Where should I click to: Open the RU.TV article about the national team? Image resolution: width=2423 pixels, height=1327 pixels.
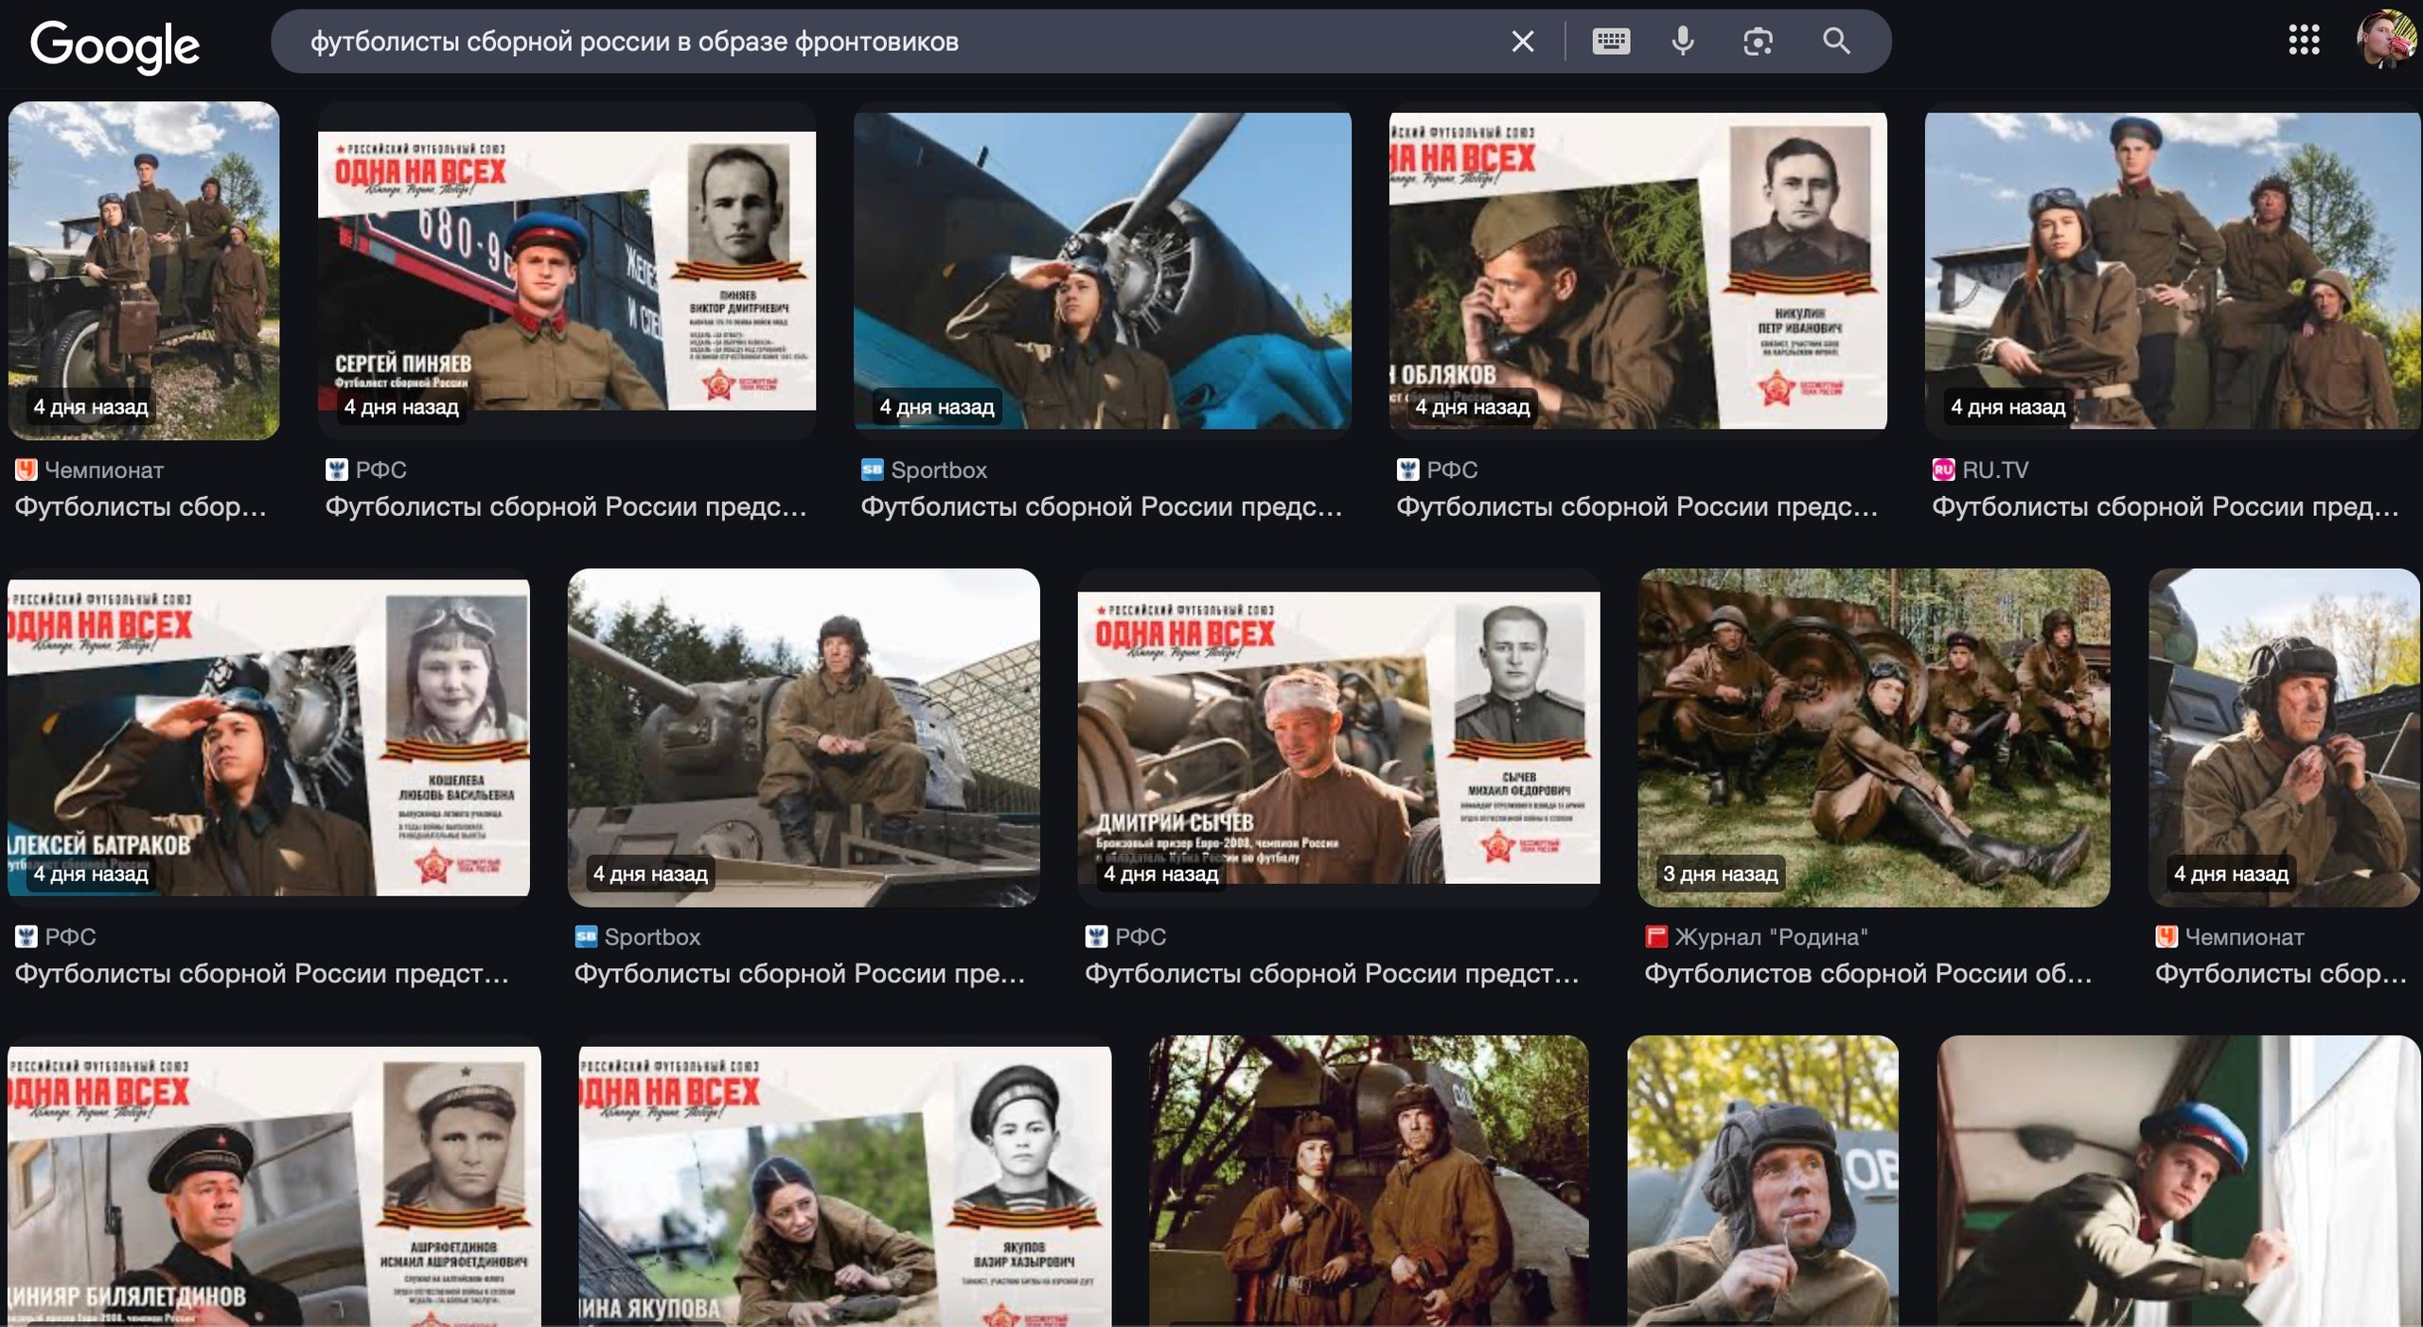[x=2167, y=509]
